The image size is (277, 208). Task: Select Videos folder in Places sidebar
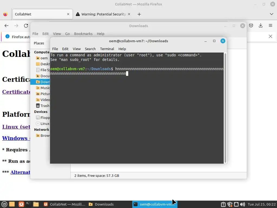click(x=42, y=100)
